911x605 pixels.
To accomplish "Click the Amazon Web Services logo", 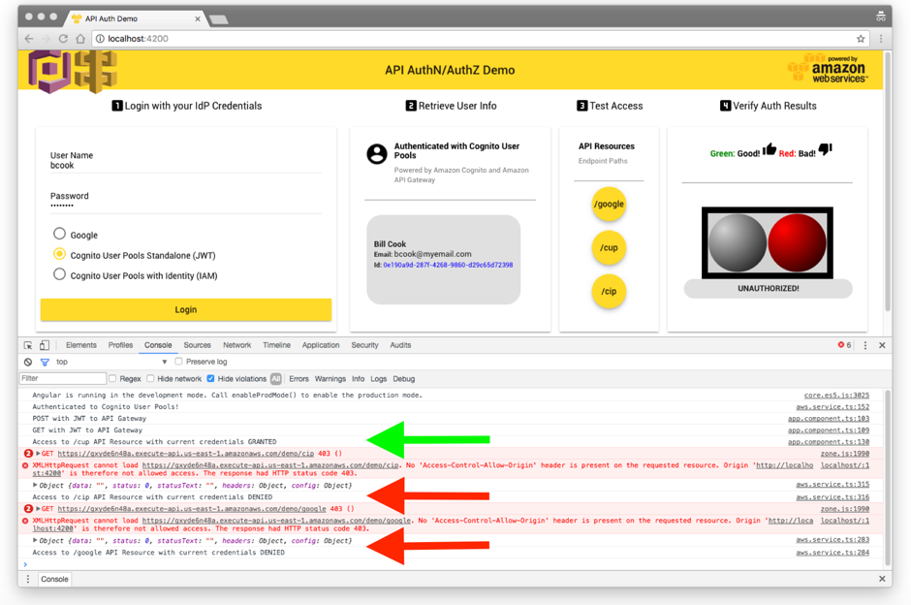I will (828, 69).
